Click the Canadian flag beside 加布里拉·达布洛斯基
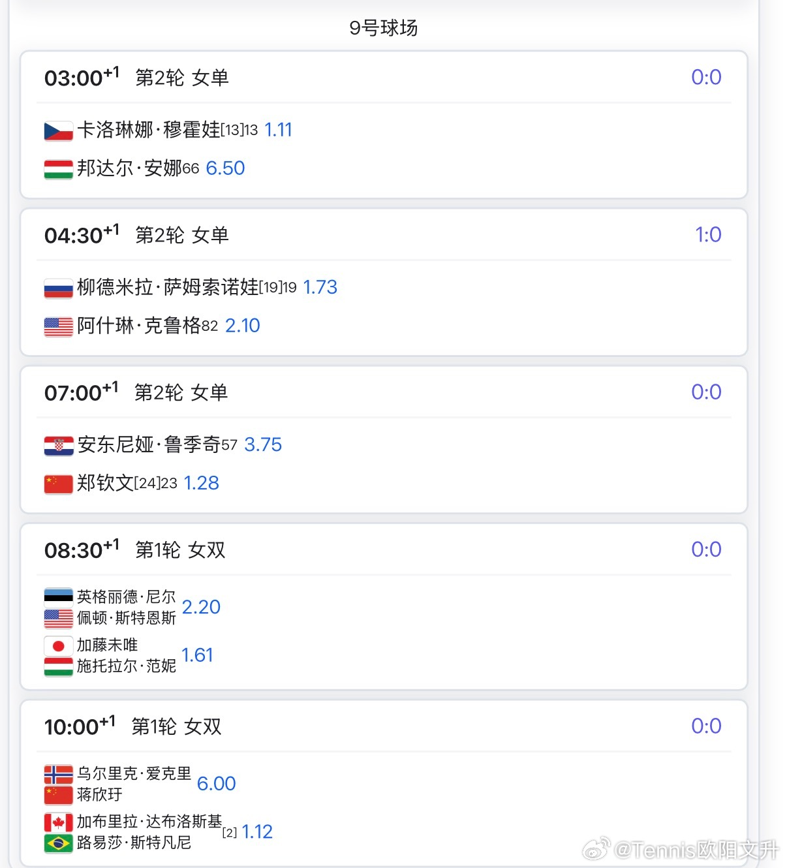Screen dimensions: 787x868 coord(58,822)
